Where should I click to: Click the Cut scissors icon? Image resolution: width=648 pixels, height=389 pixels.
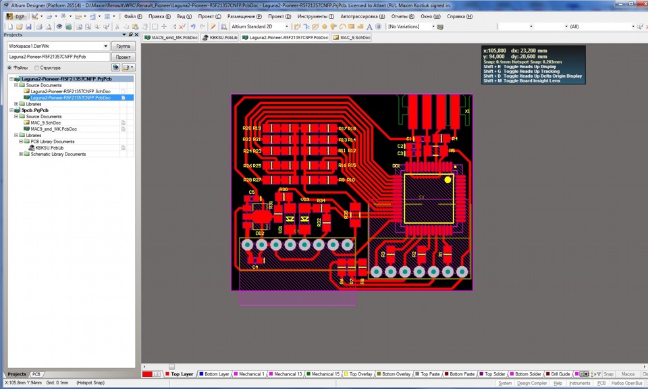pos(117,27)
